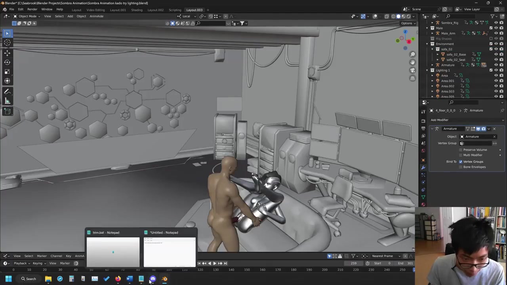Collapse the Lighting 1 collection in the outliner
This screenshot has height=285, width=507.
pyautogui.click(x=432, y=70)
